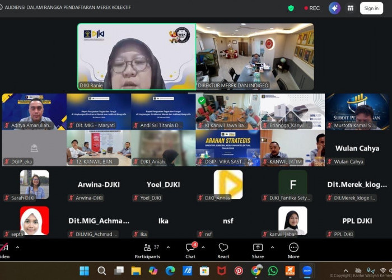
Task: Open Pinterest from taskbar
Action: point(239,270)
